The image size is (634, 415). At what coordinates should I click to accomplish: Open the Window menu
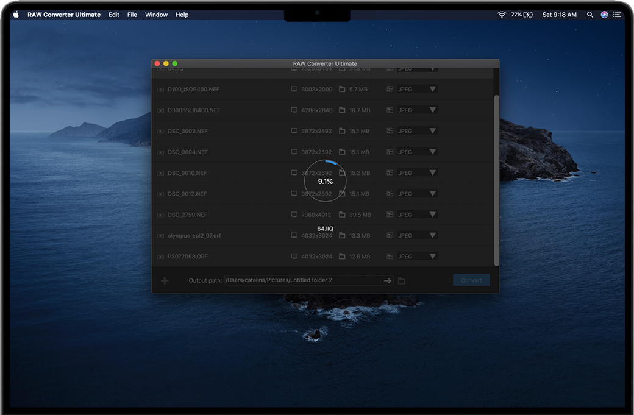point(156,15)
